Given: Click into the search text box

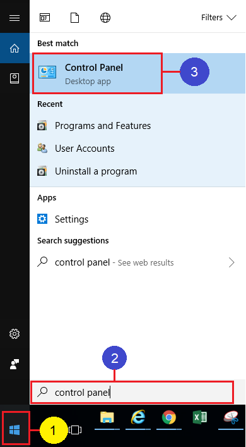Looking at the screenshot, I should 132,393.
